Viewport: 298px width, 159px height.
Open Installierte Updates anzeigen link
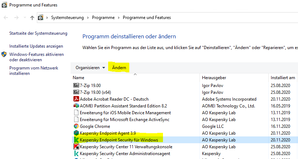(x=36, y=46)
